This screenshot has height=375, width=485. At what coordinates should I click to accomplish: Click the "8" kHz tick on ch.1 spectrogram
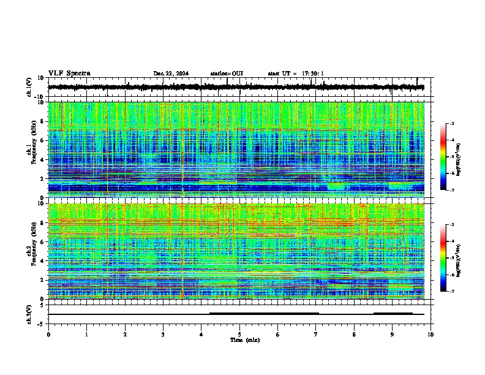[43, 121]
